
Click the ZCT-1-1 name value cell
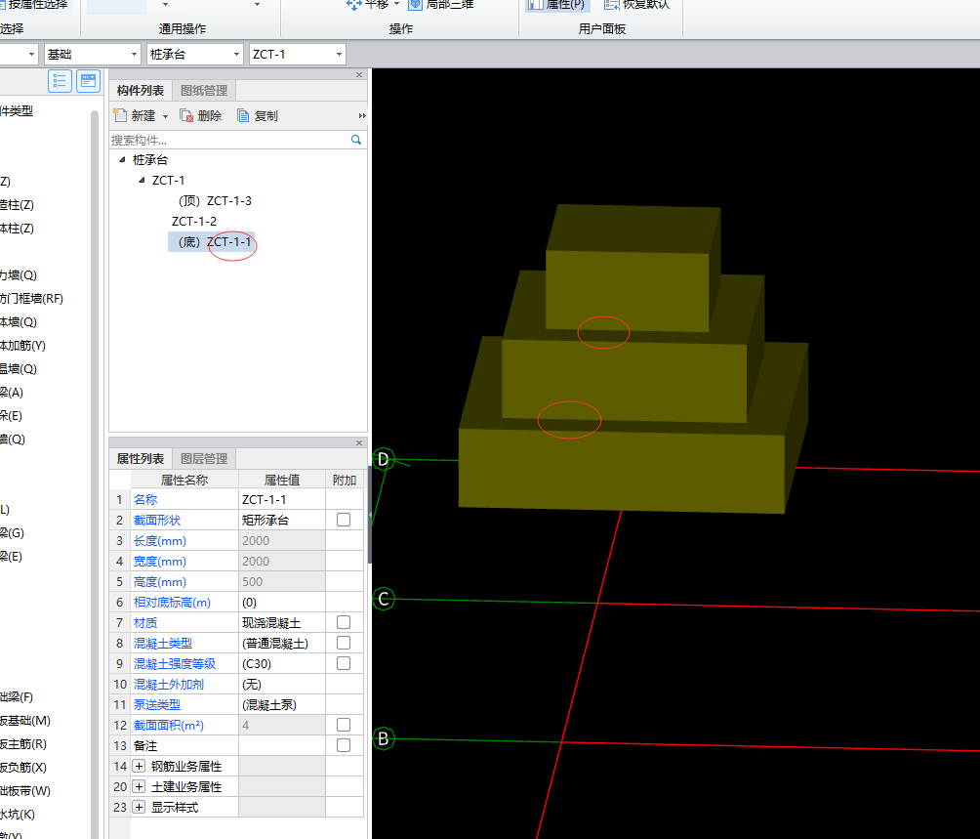[x=282, y=499]
